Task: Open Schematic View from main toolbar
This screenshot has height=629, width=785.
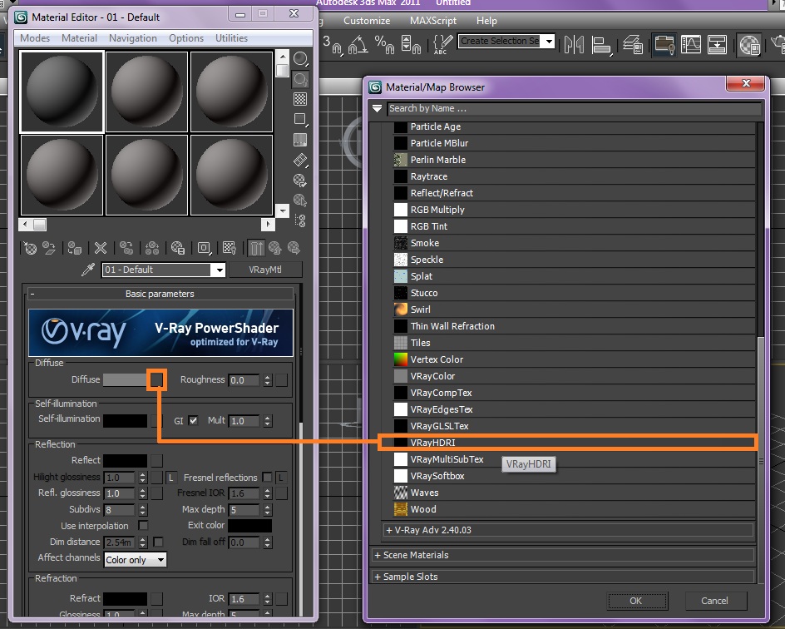Action: tap(718, 45)
